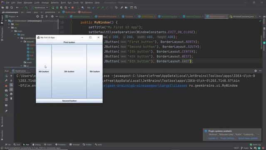The height and width of the screenshot is (150, 266).
Task: Toggle Scroll to End in Run console
Action: click(x=11, y=89)
